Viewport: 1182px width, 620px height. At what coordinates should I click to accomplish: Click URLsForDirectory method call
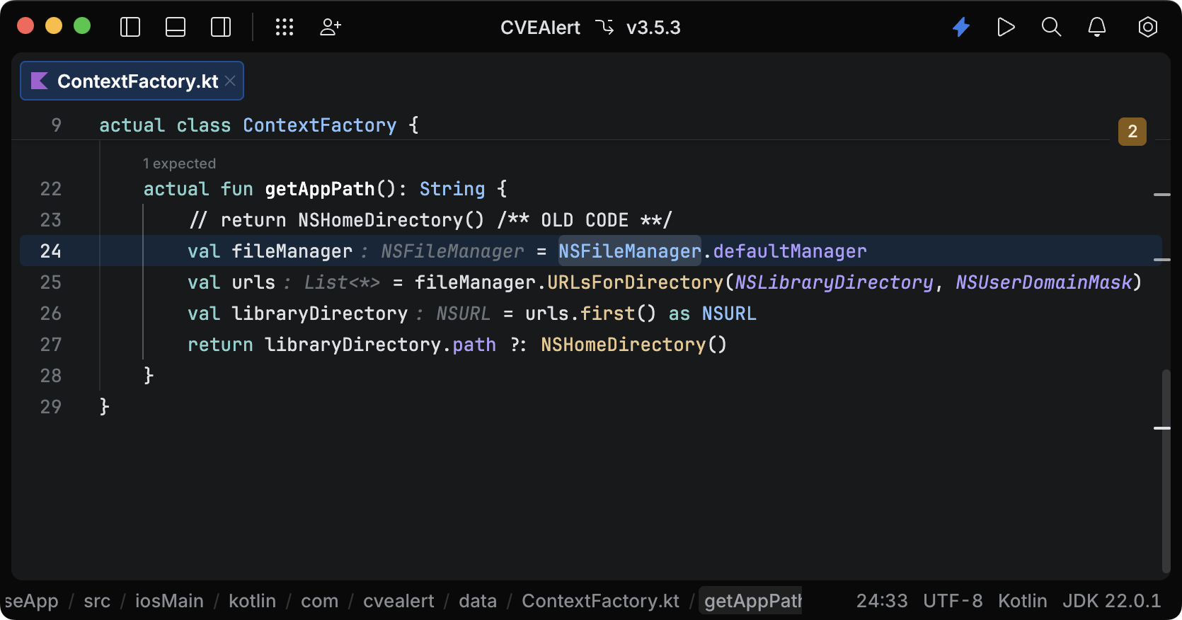635,282
